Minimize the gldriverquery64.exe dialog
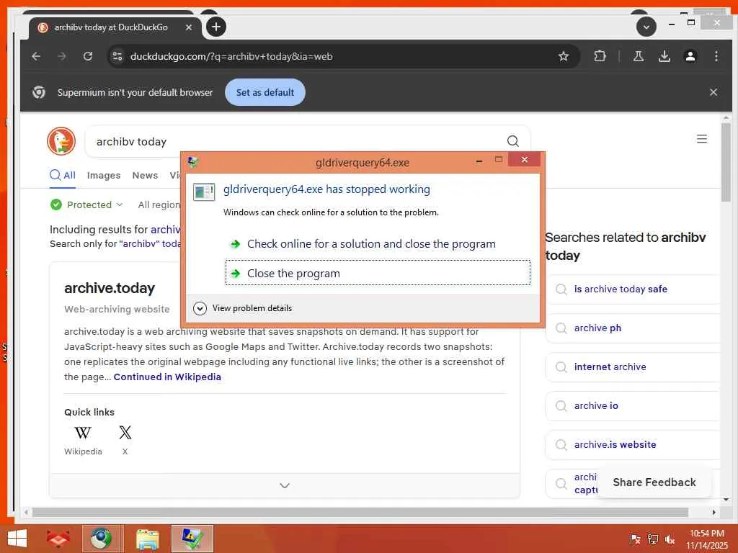The width and height of the screenshot is (738, 553). 479,161
